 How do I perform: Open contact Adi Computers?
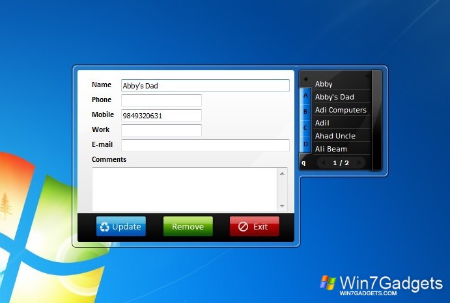[341, 110]
